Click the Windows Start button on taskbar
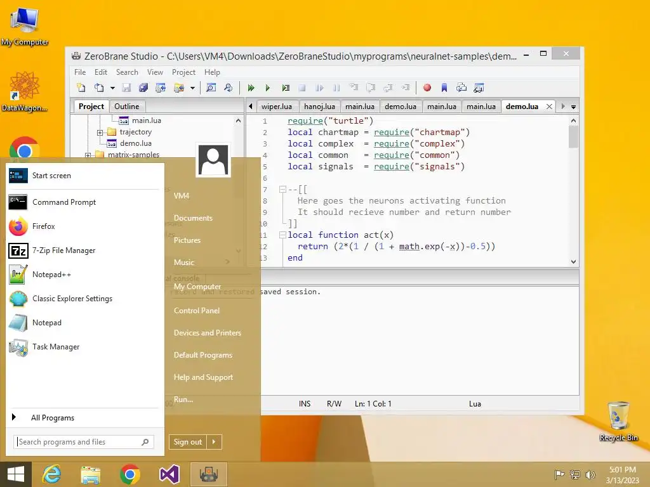 16,474
